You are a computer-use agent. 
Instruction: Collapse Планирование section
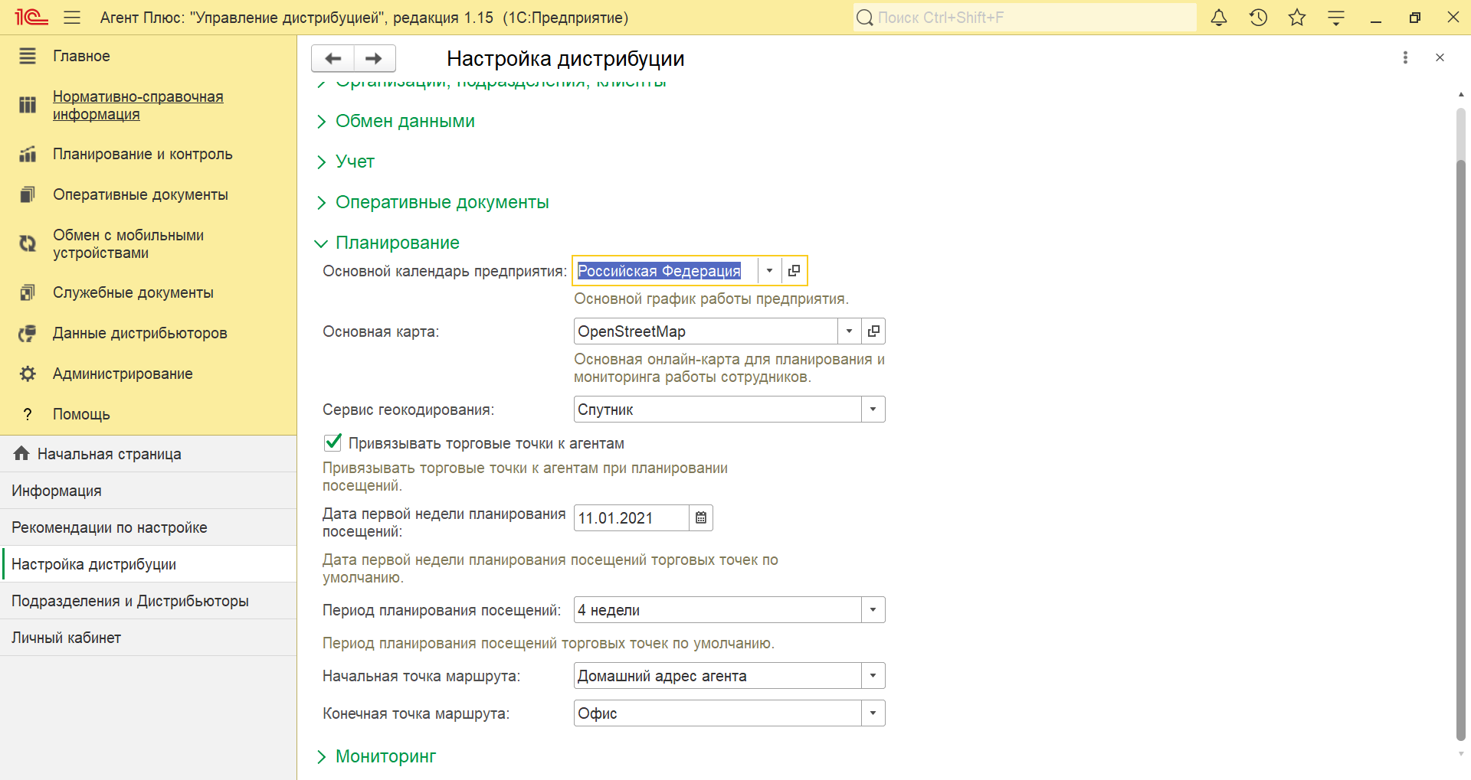388,243
